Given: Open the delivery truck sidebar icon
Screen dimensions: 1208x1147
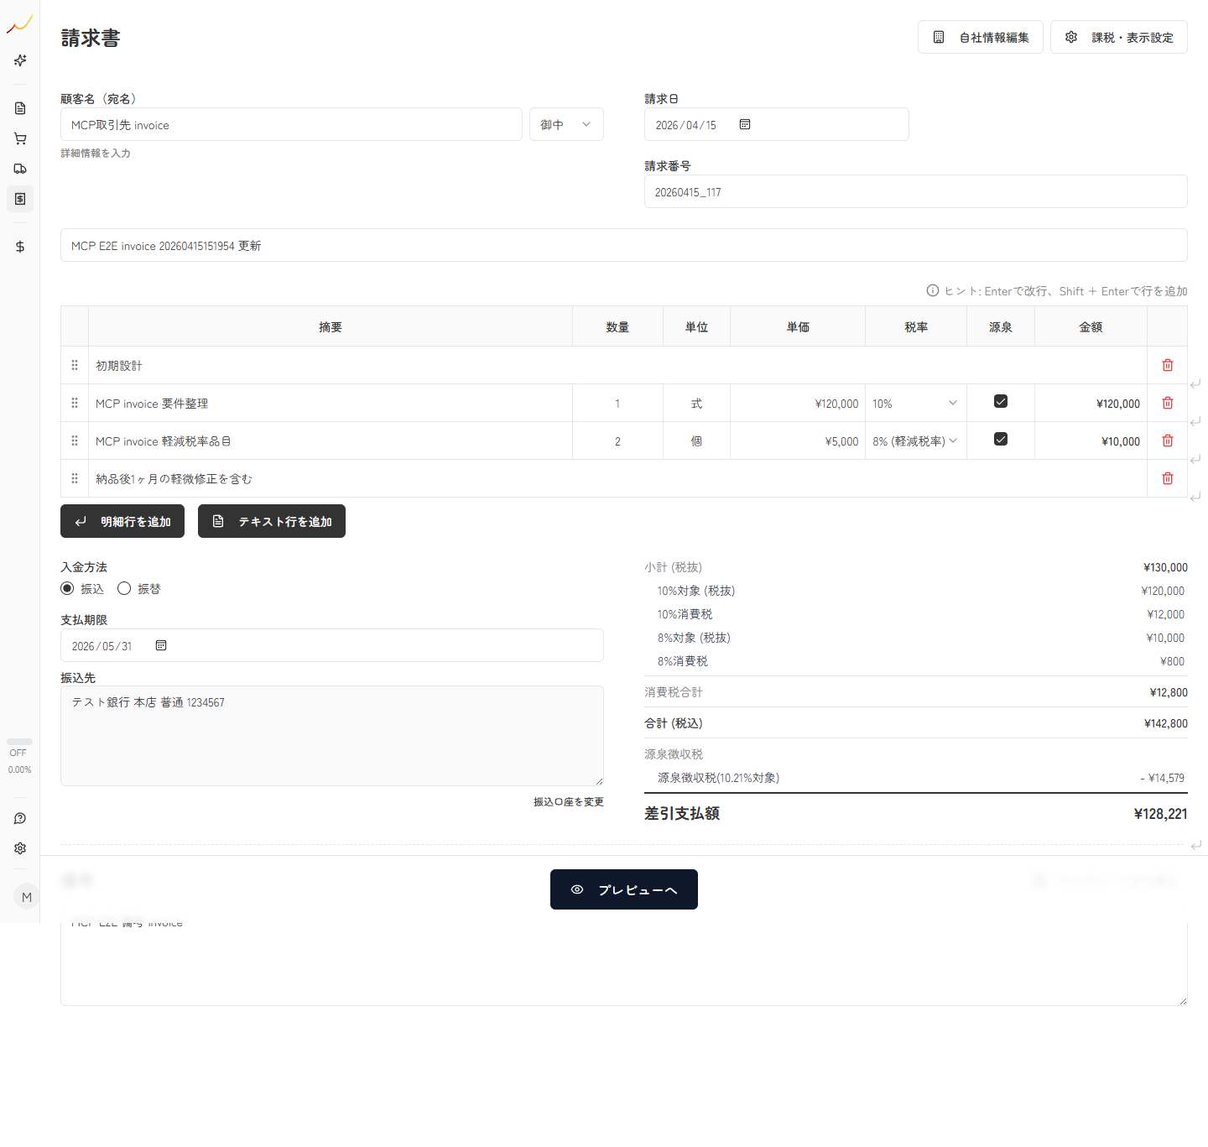Looking at the screenshot, I should point(20,169).
